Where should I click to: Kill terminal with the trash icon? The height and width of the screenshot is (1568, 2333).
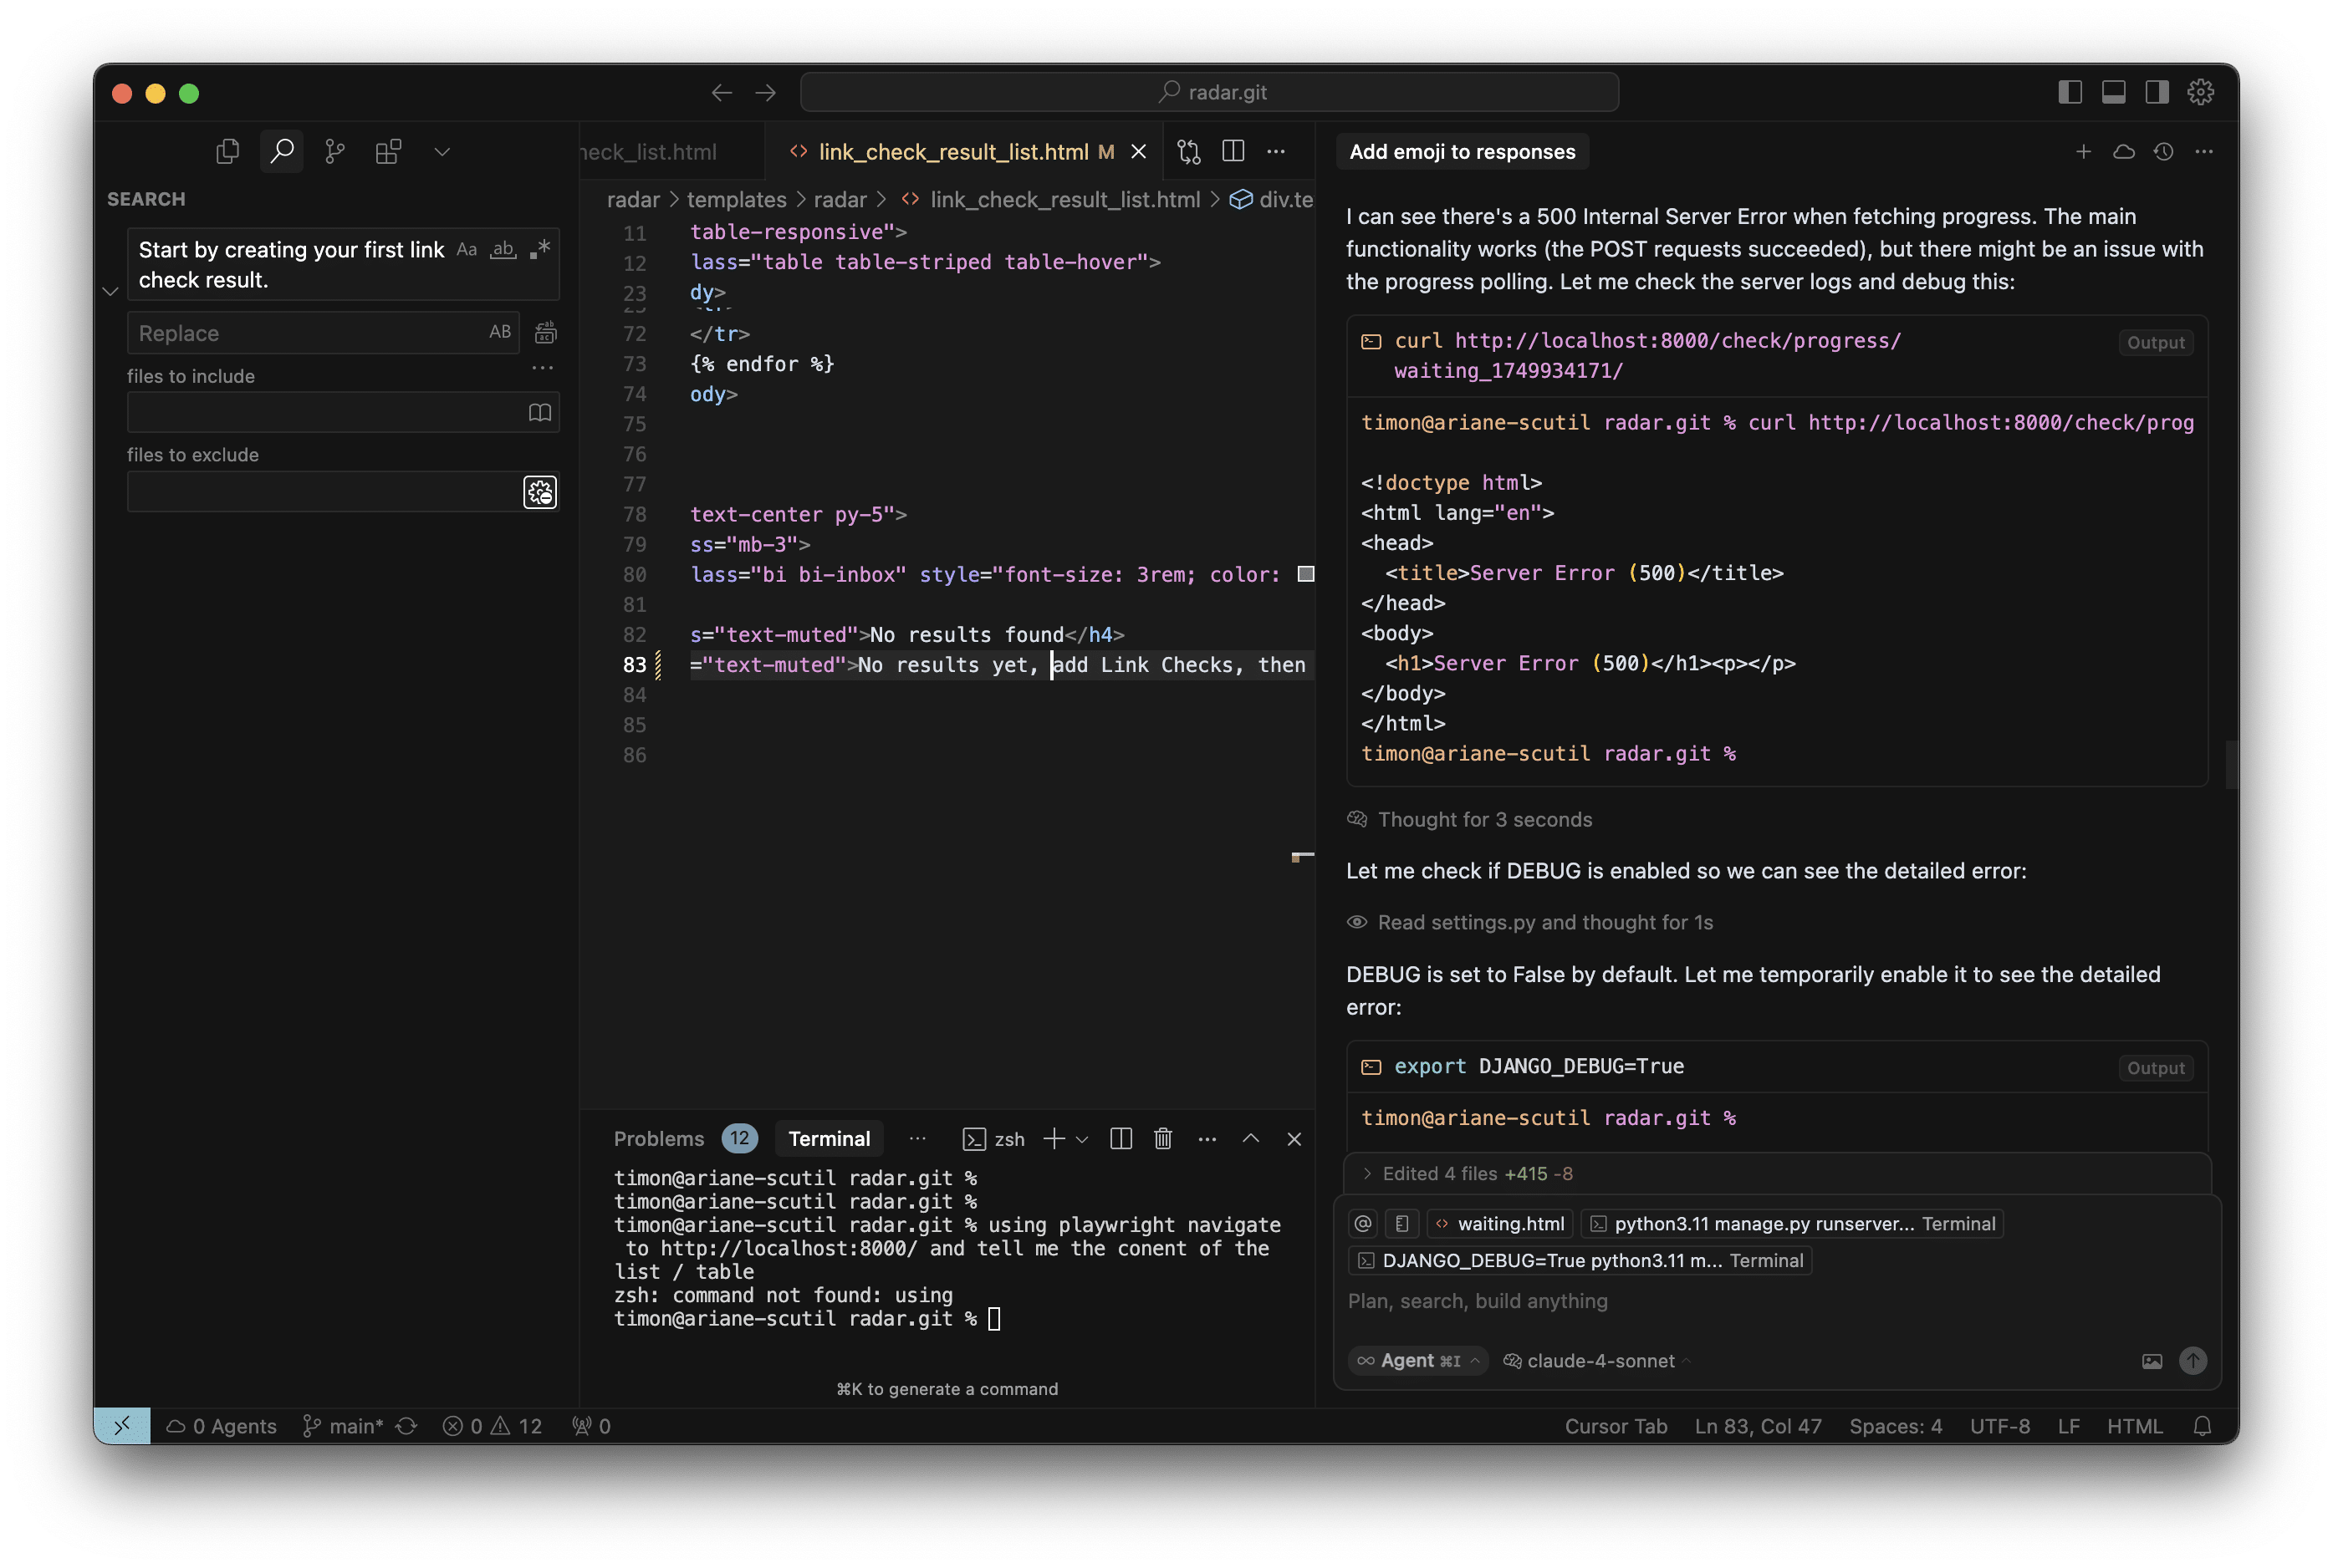coord(1162,1139)
